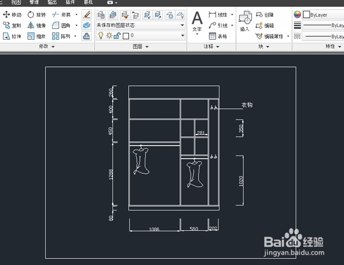344x265 pixels.
Task: Click the Match layer brush icon
Action: point(125,15)
